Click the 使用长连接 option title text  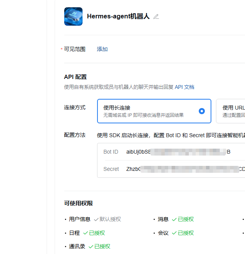click(x=120, y=108)
